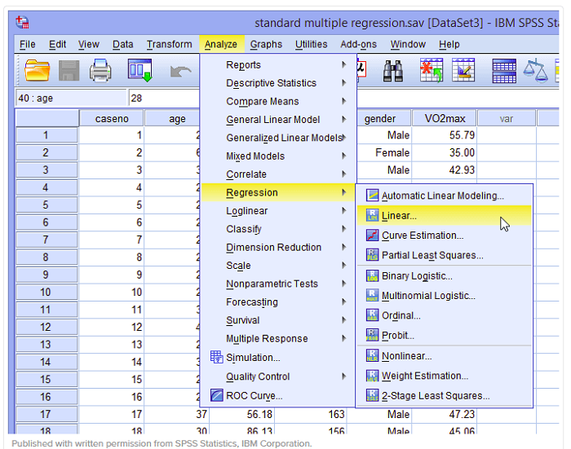This screenshot has width=571, height=449.
Task: Click the Ordinal regression icon
Action: click(372, 315)
